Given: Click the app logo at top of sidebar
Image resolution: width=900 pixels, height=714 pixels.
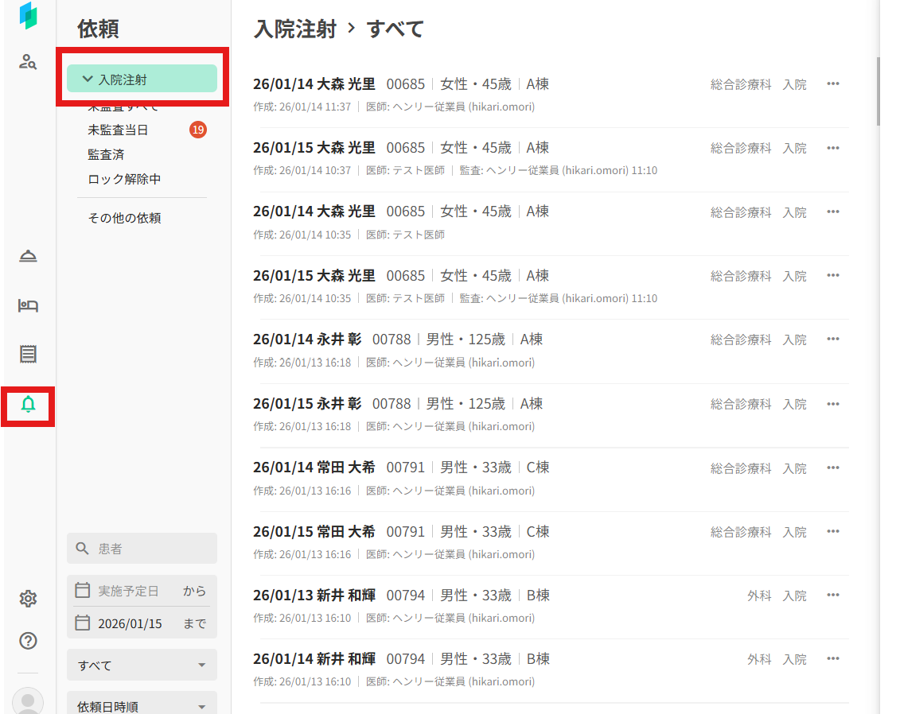Looking at the screenshot, I should (x=28, y=15).
